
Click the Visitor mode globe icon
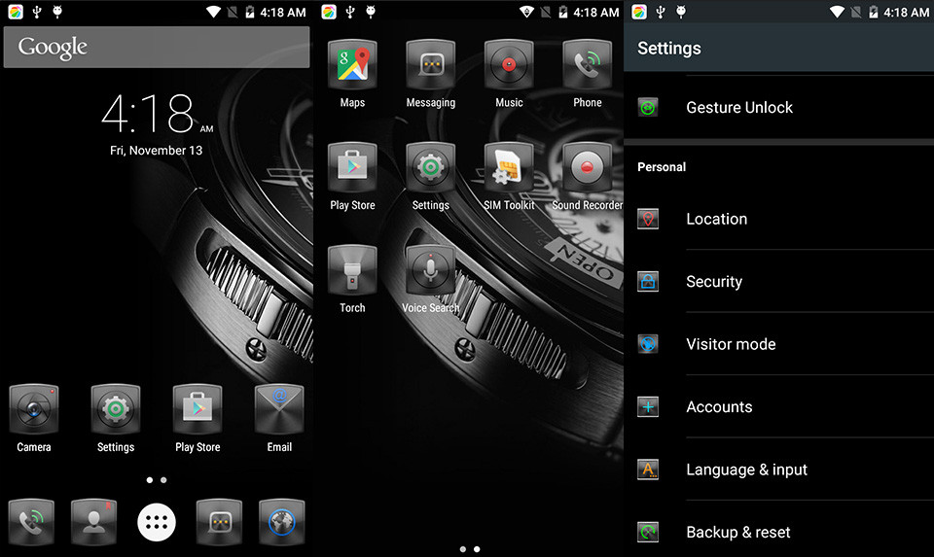pos(648,344)
